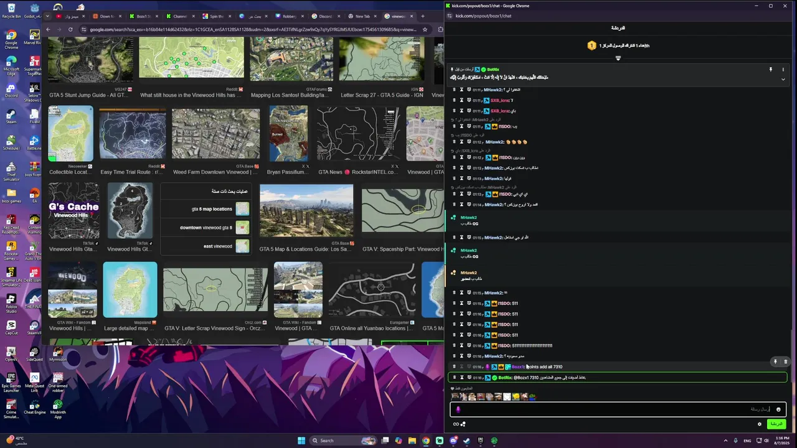Viewport: 797px width, 448px height.
Task: Ban user shield icon on BotRix 7310 reply
Action: pyautogui.click(x=469, y=378)
